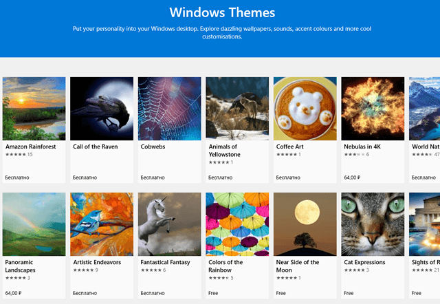Open the Nebulas in 4K thumbnail

[373, 109]
